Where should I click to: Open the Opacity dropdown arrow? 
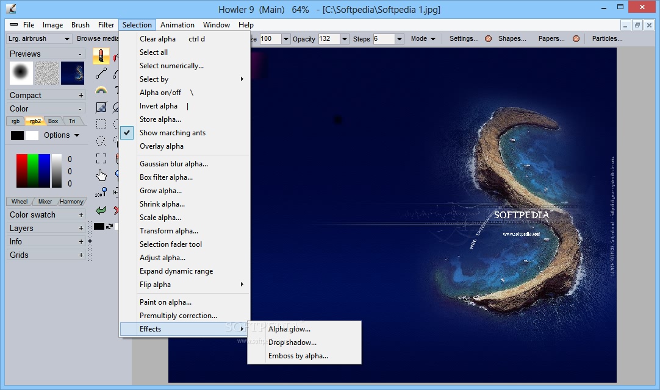[344, 39]
